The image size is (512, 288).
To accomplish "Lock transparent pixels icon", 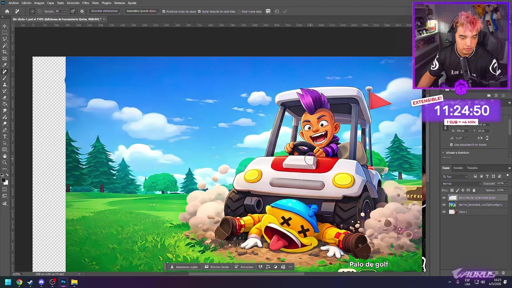I will coord(452,190).
